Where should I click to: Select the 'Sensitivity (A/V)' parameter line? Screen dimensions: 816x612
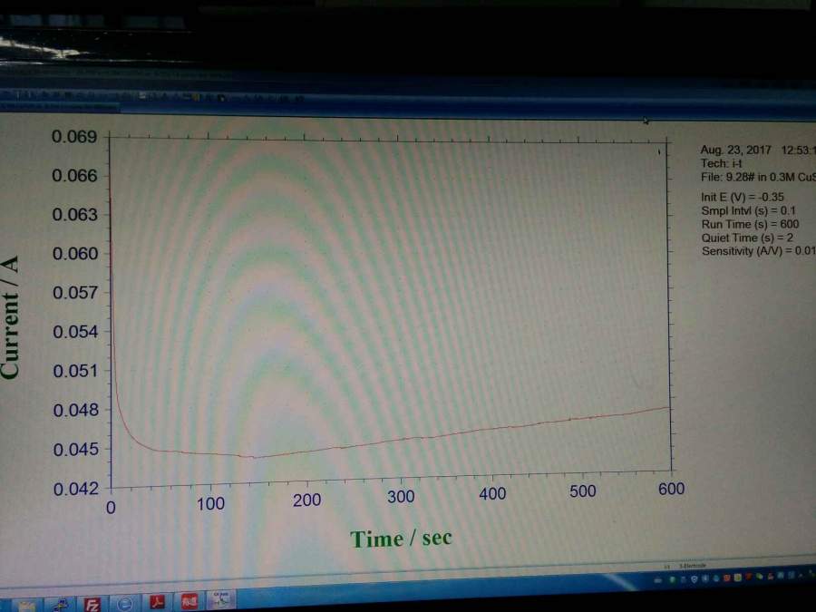(758, 251)
